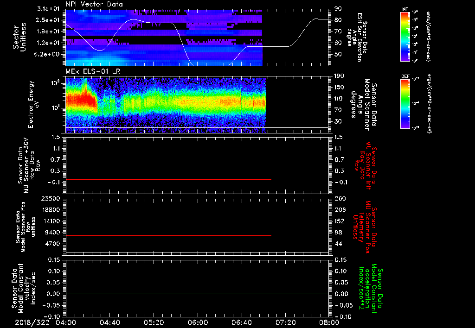The image size is (475, 328).
Task: Click the "2.5e+01" sector axis tick
Action: pyautogui.click(x=48, y=20)
